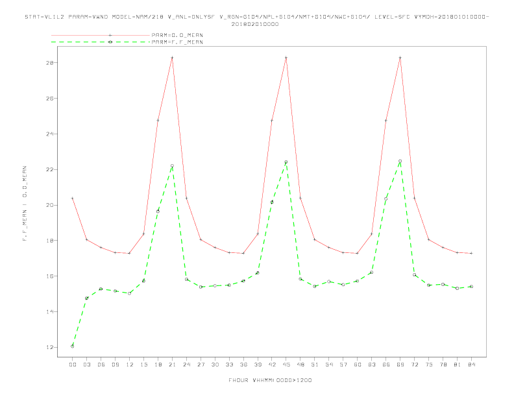The width and height of the screenshot is (514, 397).
Task: Click the PARM=F.F_MEAN legend label
Action: point(177,42)
